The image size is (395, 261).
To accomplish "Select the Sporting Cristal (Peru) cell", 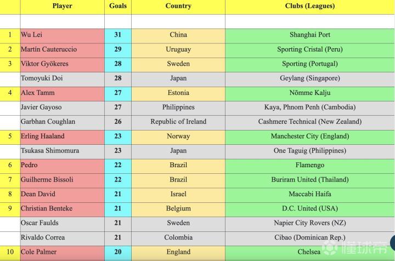I will 309,49.
